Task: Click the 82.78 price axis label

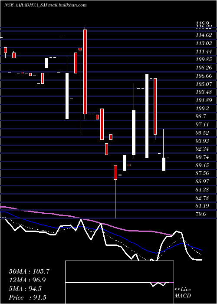Action: tap(202, 198)
